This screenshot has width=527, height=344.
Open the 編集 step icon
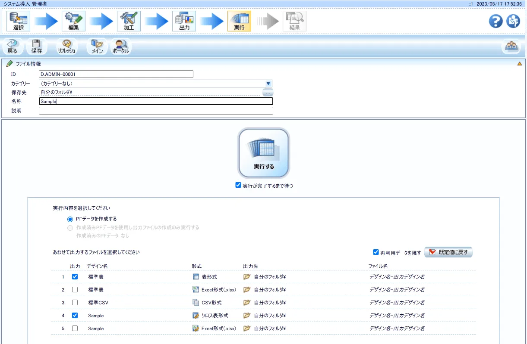click(73, 21)
